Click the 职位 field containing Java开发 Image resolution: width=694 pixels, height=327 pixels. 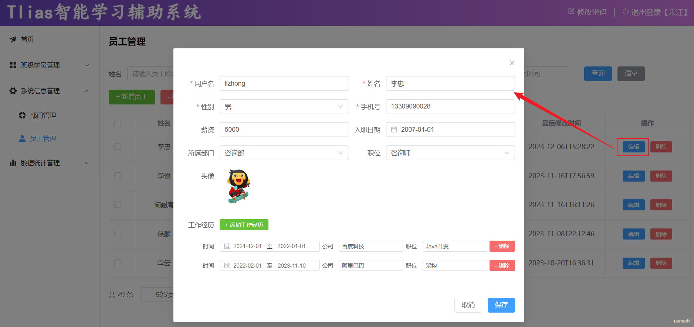pos(455,246)
